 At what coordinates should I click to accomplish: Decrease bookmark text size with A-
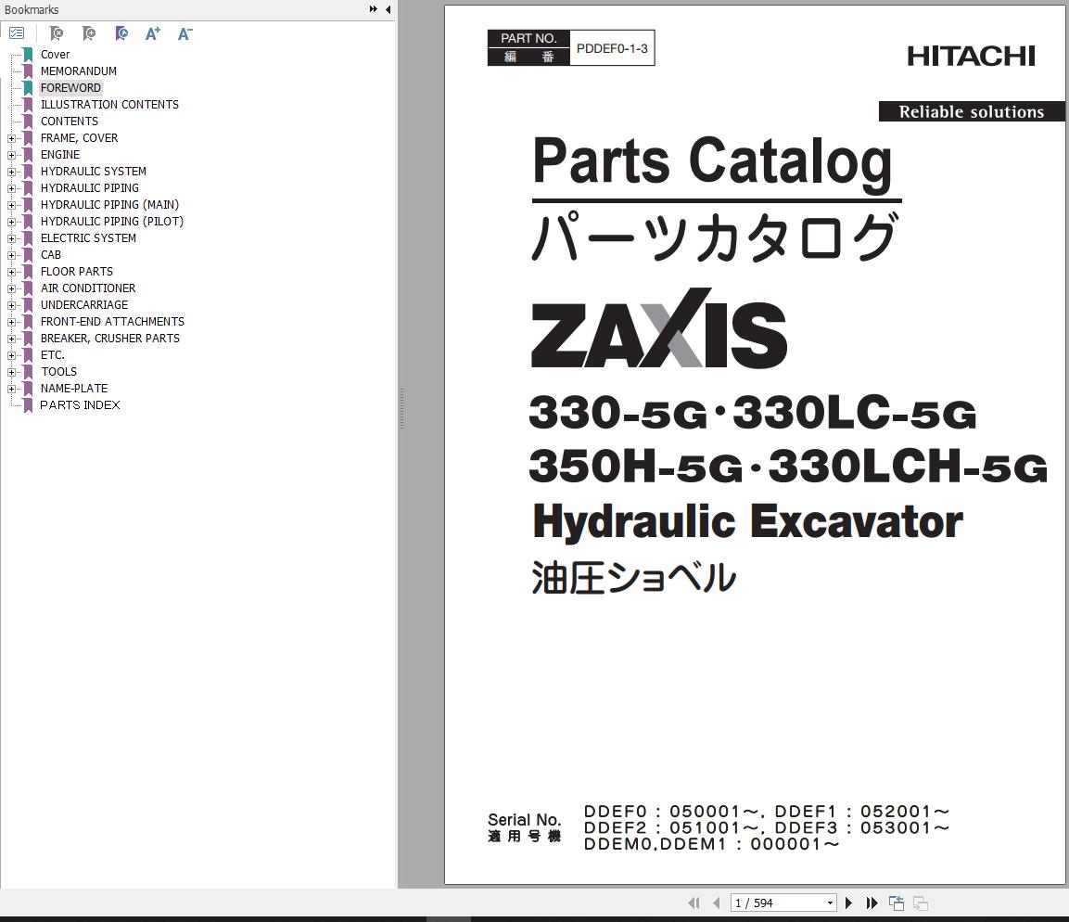click(x=185, y=32)
